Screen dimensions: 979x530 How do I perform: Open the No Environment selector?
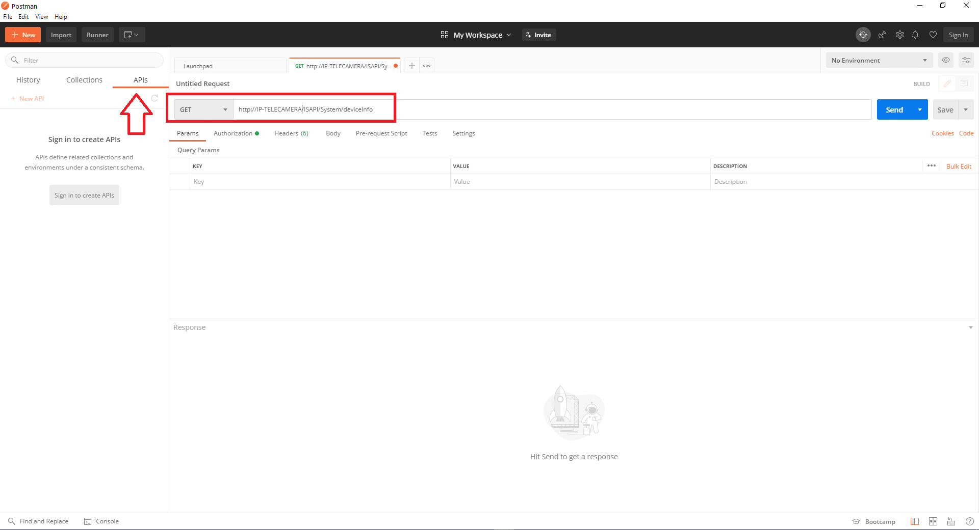click(879, 60)
